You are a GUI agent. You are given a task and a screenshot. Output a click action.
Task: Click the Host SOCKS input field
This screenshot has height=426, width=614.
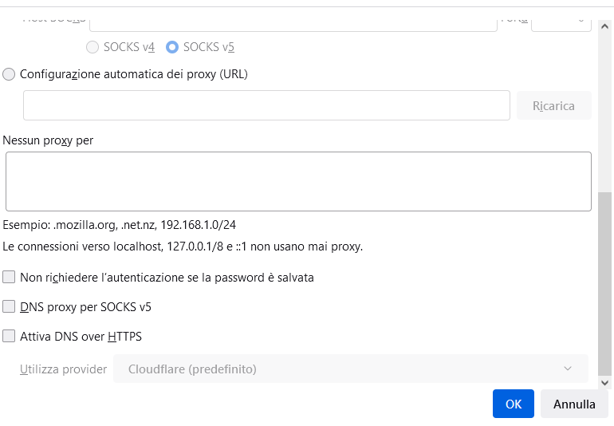point(293,26)
